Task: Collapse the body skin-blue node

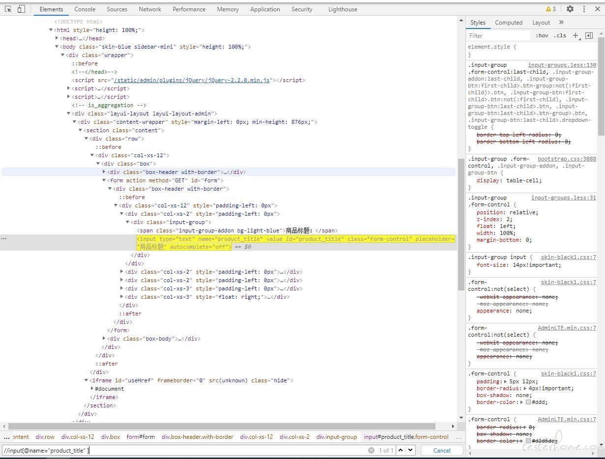Action: coord(57,47)
